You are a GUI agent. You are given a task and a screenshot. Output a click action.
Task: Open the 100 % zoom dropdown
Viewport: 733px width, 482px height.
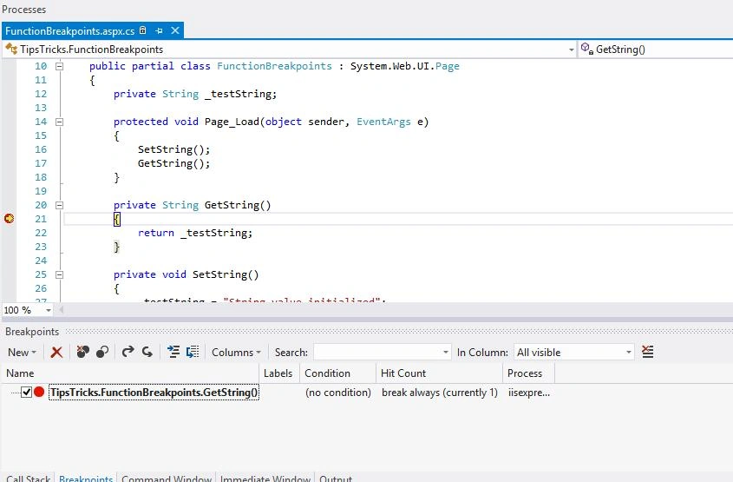tap(49, 310)
